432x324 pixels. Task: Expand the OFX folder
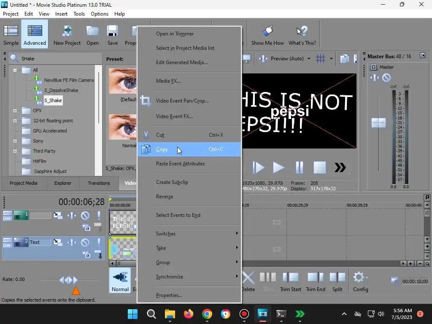(x=15, y=111)
